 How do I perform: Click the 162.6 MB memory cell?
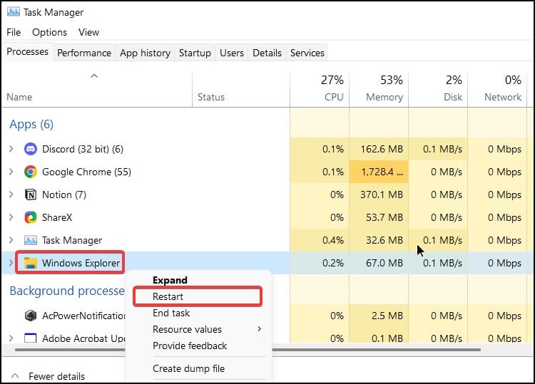379,149
